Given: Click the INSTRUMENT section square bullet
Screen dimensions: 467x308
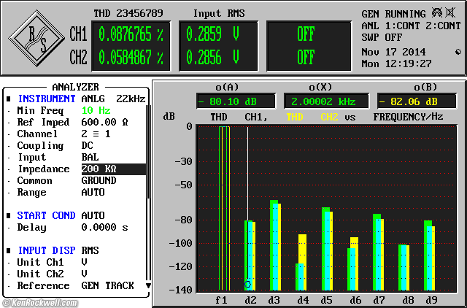Looking at the screenshot, I should coord(8,99).
